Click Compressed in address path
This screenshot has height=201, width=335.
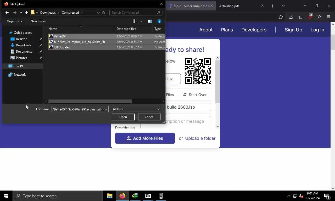[x=70, y=13]
